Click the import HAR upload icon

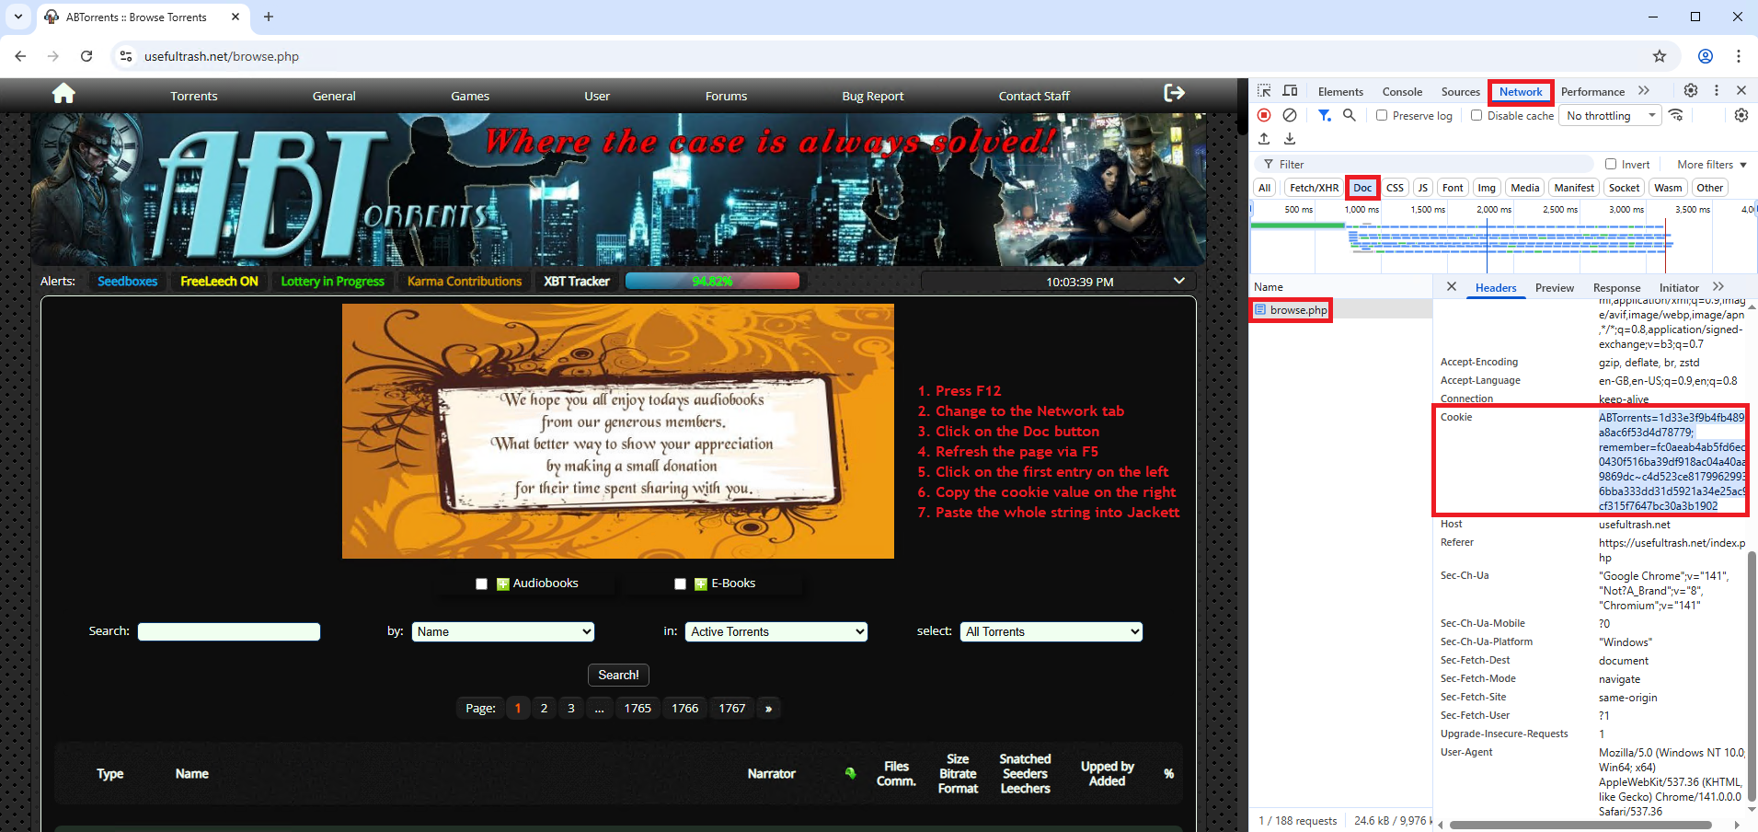click(1265, 139)
